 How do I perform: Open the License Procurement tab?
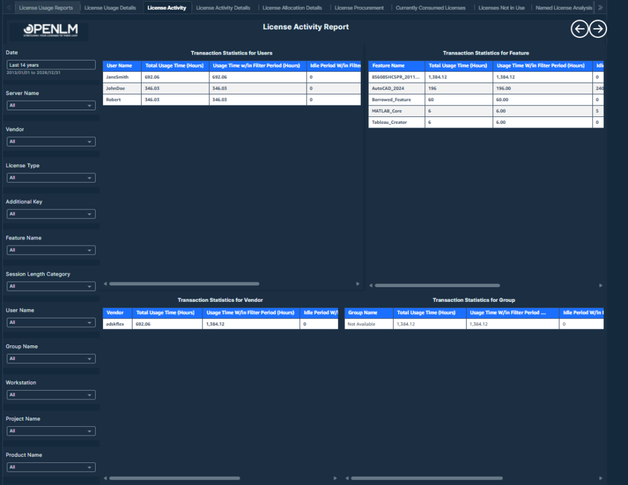(359, 8)
